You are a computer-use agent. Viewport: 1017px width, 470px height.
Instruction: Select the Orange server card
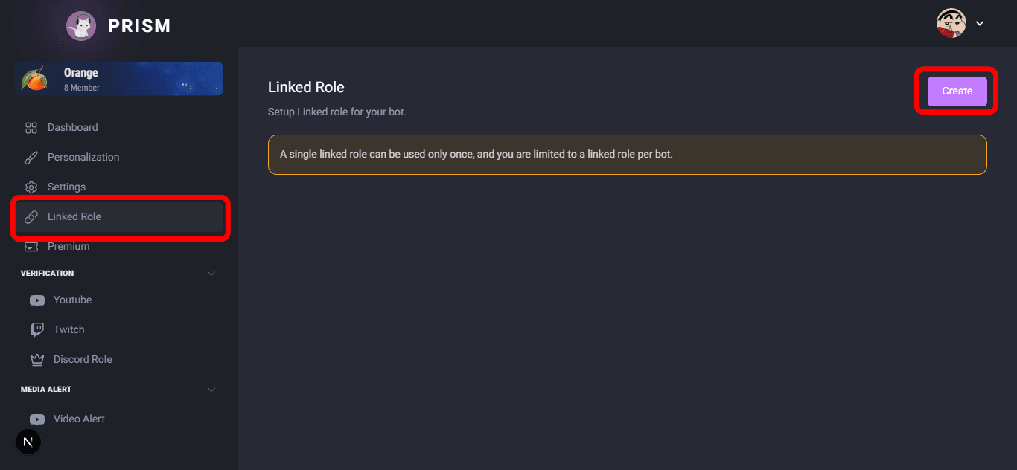(119, 79)
